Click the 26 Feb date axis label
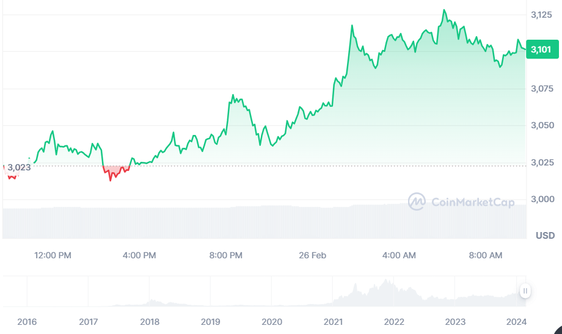The height and width of the screenshot is (334, 562). [x=313, y=255]
